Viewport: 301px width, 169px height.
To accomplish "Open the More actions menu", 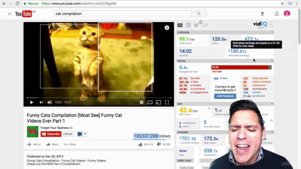I will point(70,144).
